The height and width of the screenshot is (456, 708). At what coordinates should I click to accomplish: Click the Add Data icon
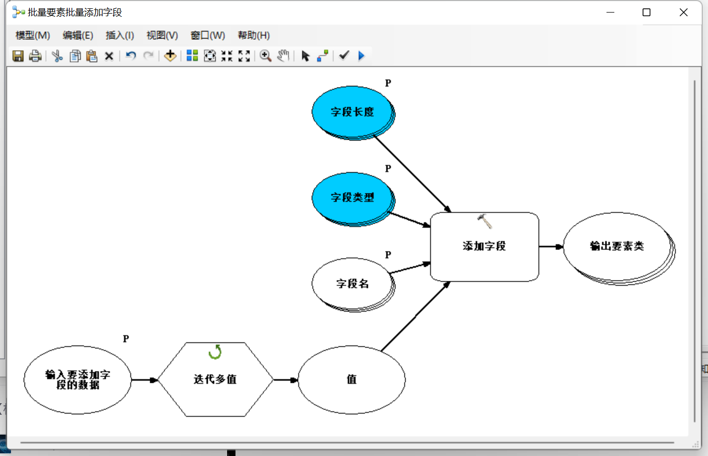tap(170, 56)
